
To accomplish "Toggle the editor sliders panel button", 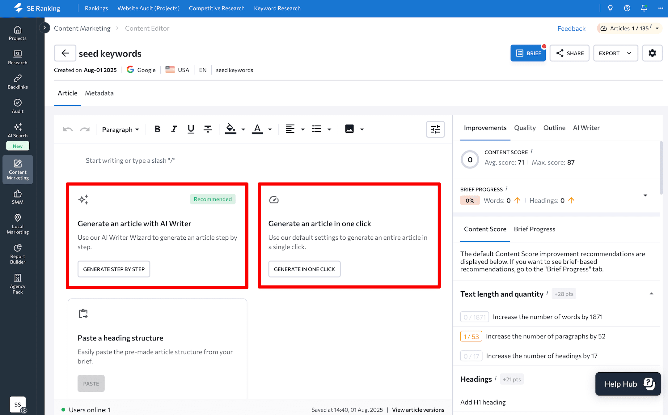I will pyautogui.click(x=435, y=129).
